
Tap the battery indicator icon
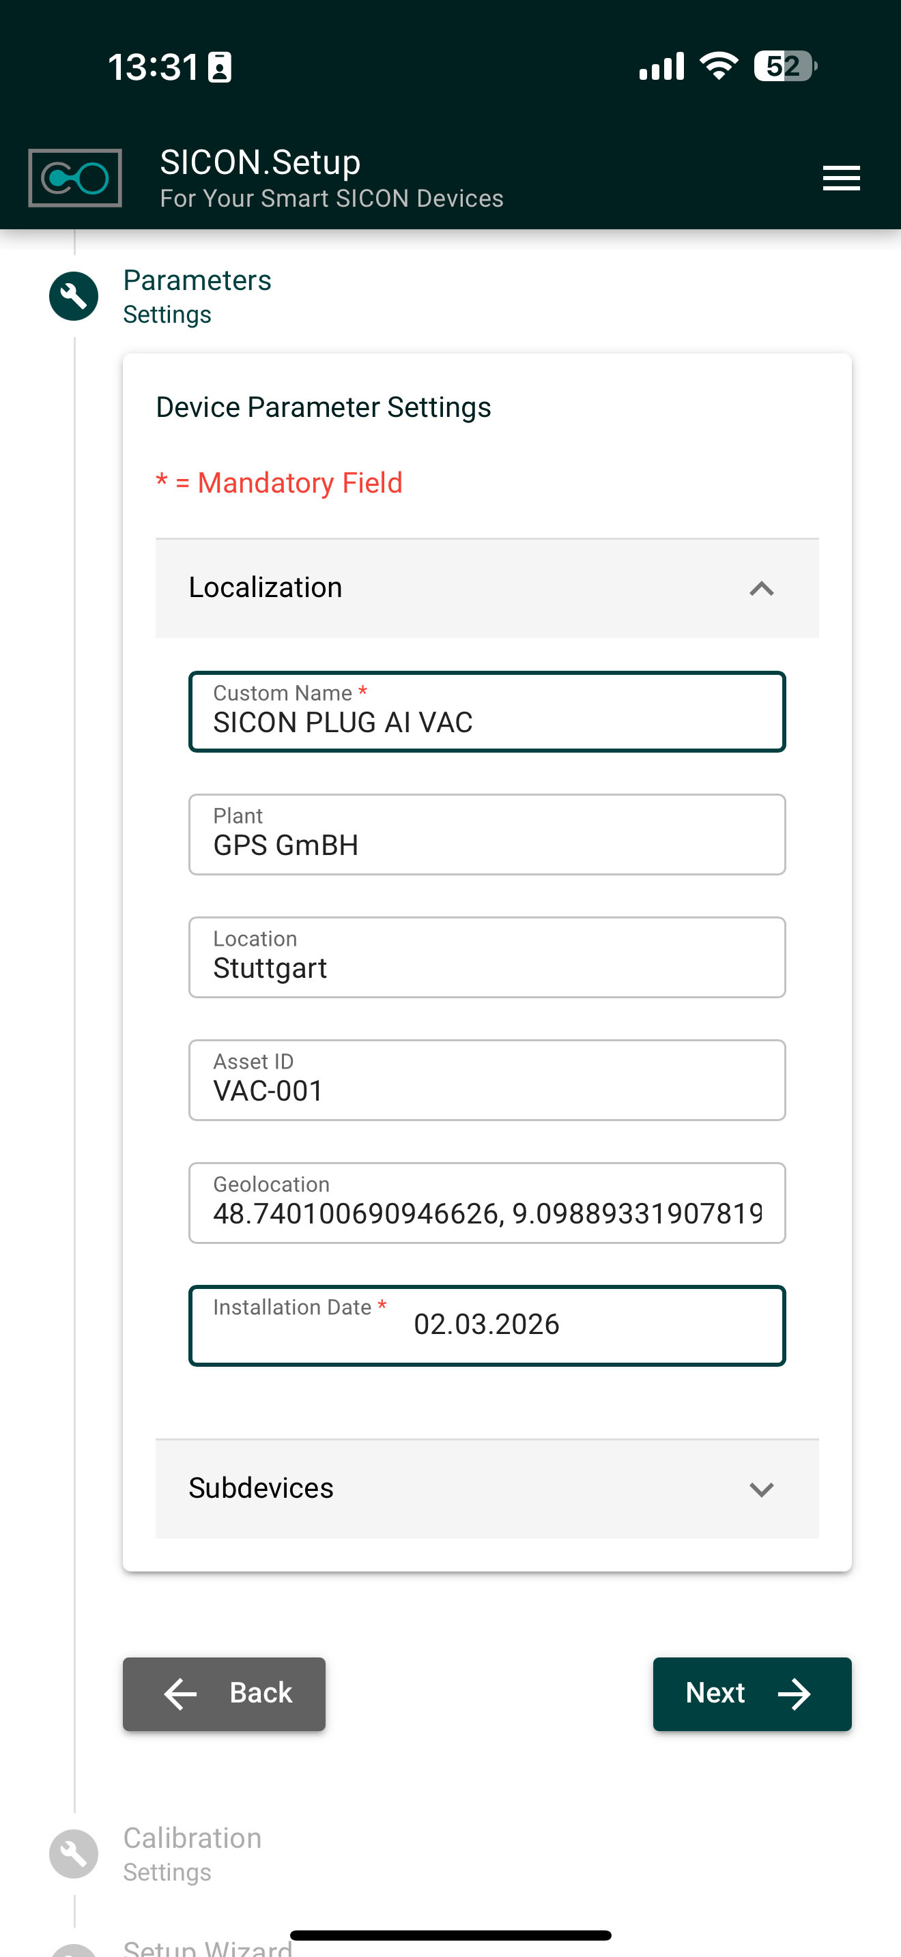tap(785, 66)
